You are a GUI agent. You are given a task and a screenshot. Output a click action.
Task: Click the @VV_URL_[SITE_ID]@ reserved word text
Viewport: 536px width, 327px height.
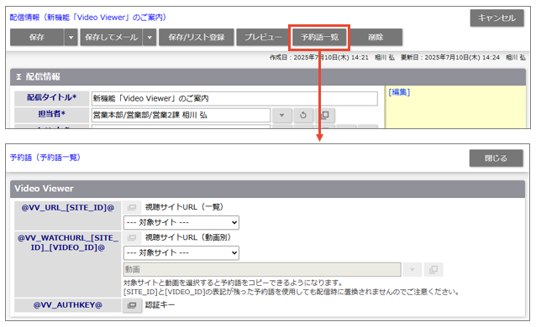tap(68, 208)
